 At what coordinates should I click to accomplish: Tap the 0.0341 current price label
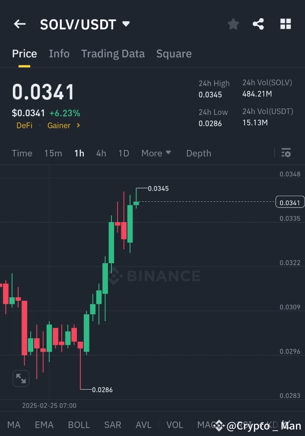click(x=289, y=202)
